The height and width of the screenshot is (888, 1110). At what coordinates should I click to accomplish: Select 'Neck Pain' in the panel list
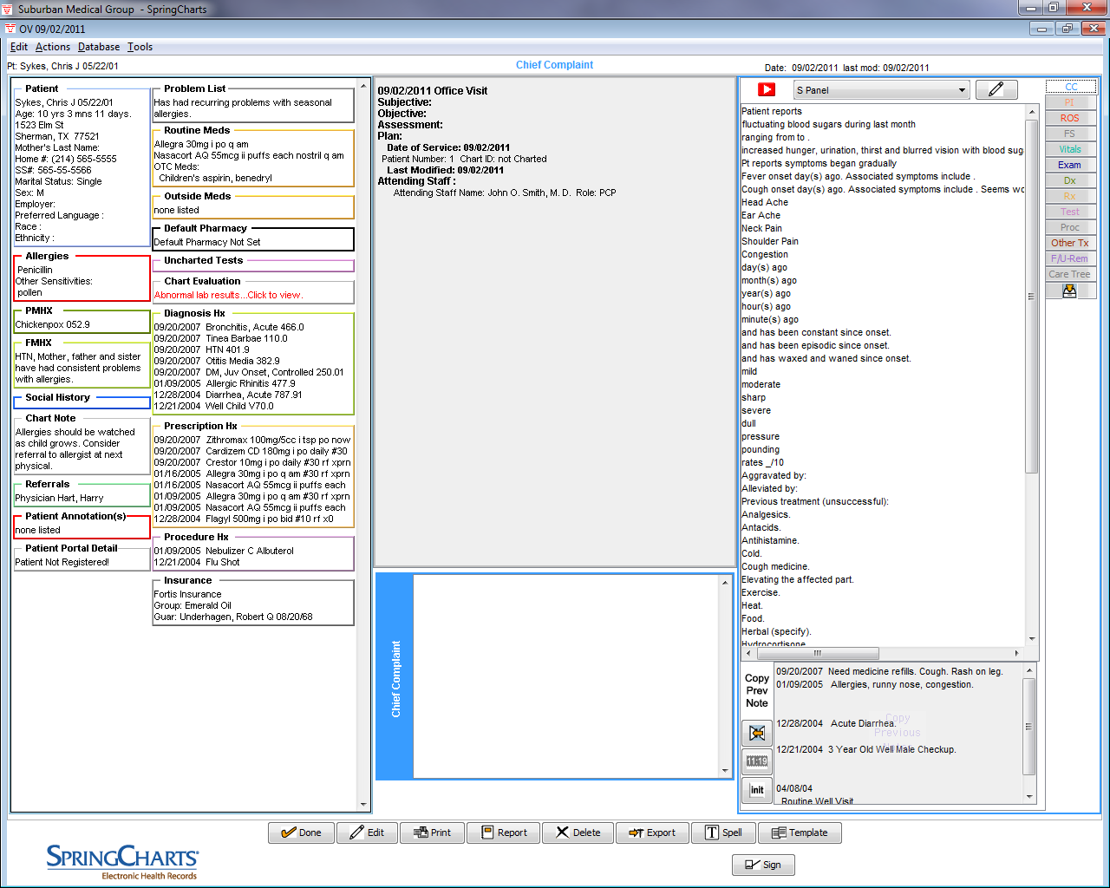tap(761, 228)
